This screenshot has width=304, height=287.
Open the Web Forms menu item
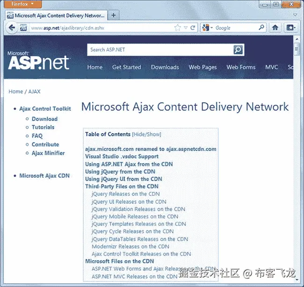point(241,67)
